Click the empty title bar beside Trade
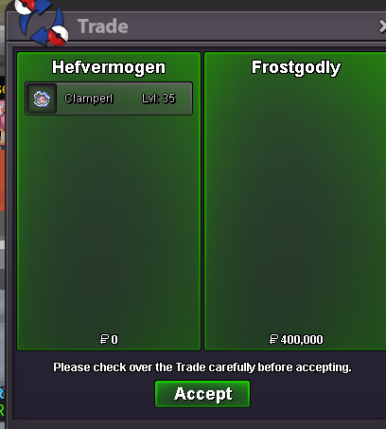 pos(253,27)
